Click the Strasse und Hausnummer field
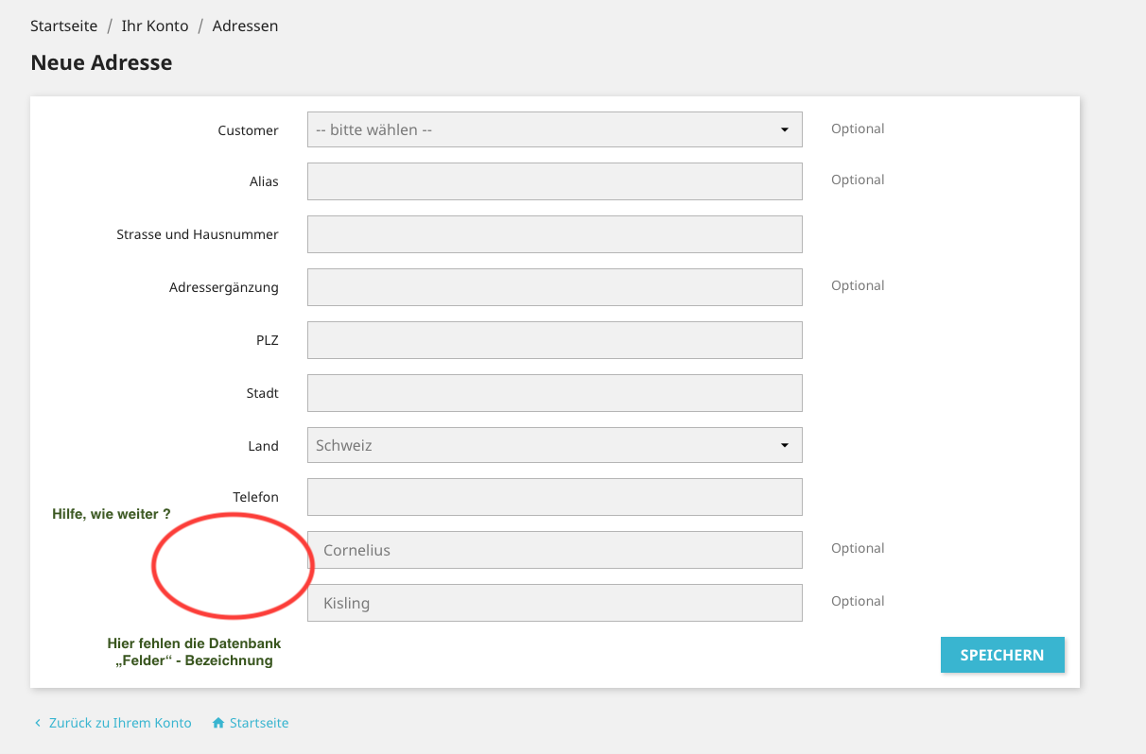This screenshot has width=1146, height=754. point(554,234)
